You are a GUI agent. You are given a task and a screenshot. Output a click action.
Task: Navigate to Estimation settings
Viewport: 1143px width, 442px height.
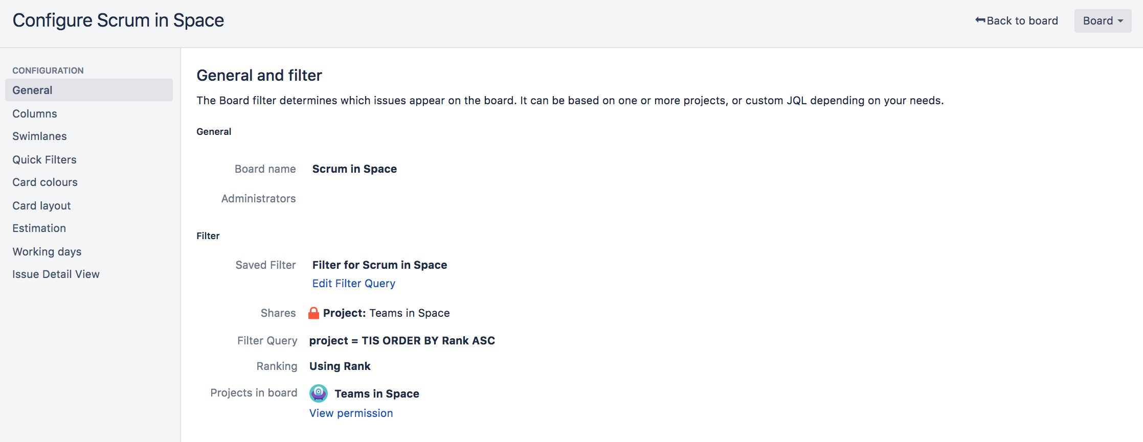(x=39, y=228)
